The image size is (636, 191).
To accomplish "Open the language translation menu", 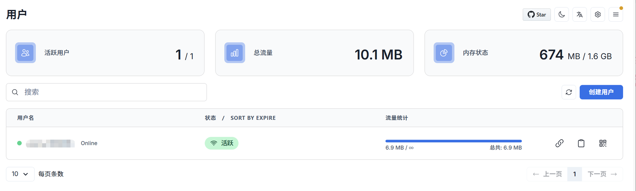I will [x=579, y=15].
